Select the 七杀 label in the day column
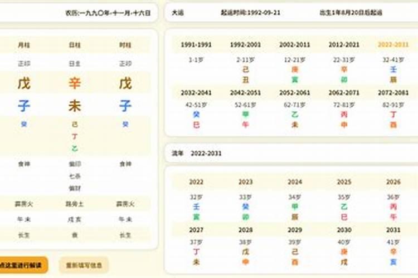Image resolution: width=418 pixels, height=278 pixels. pos(75,176)
